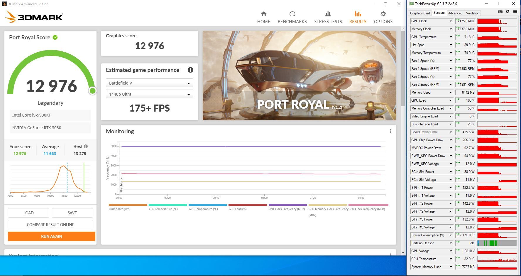Image resolution: width=521 pixels, height=276 pixels.
Task: Click the Graphics score 12 976 card
Action: click(x=149, y=43)
